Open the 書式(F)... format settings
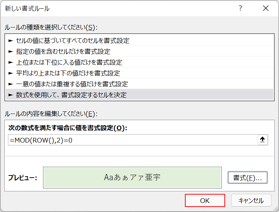 click(x=248, y=178)
